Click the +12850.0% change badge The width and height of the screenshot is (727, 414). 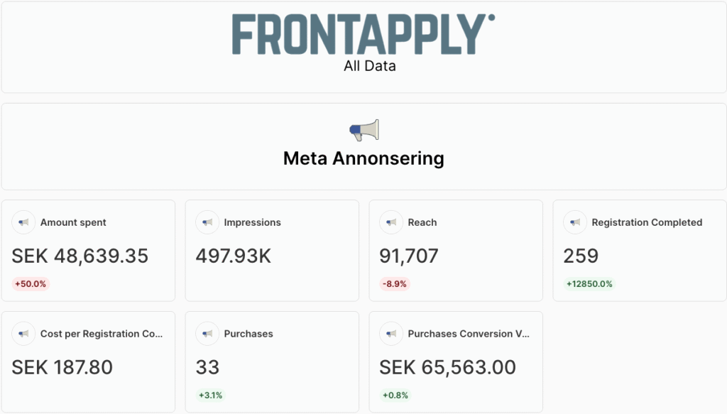click(589, 284)
